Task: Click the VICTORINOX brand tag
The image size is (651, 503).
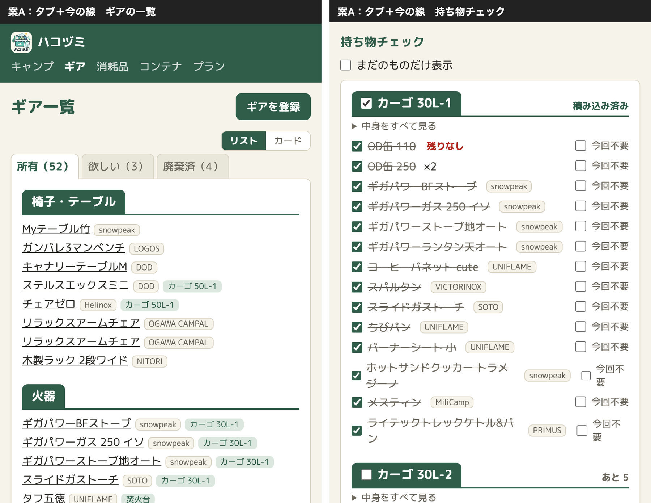Action: pos(458,287)
